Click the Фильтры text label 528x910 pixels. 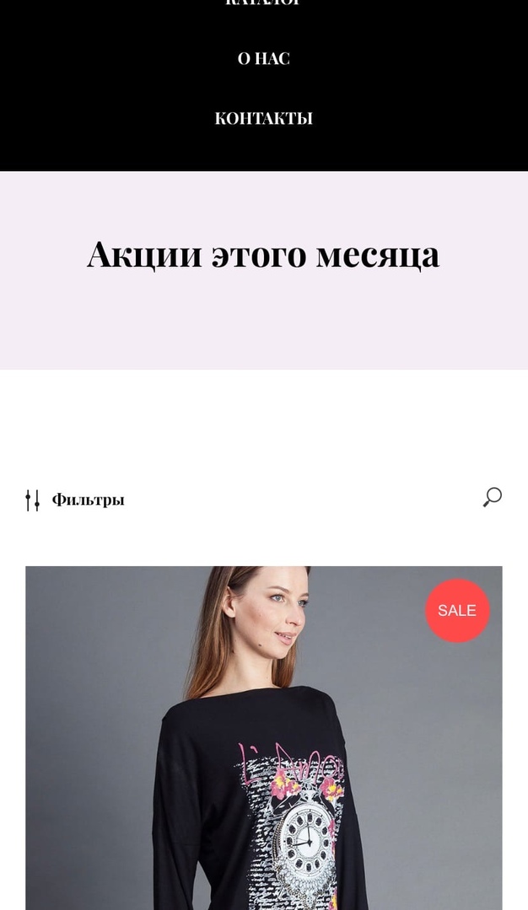[x=89, y=500]
